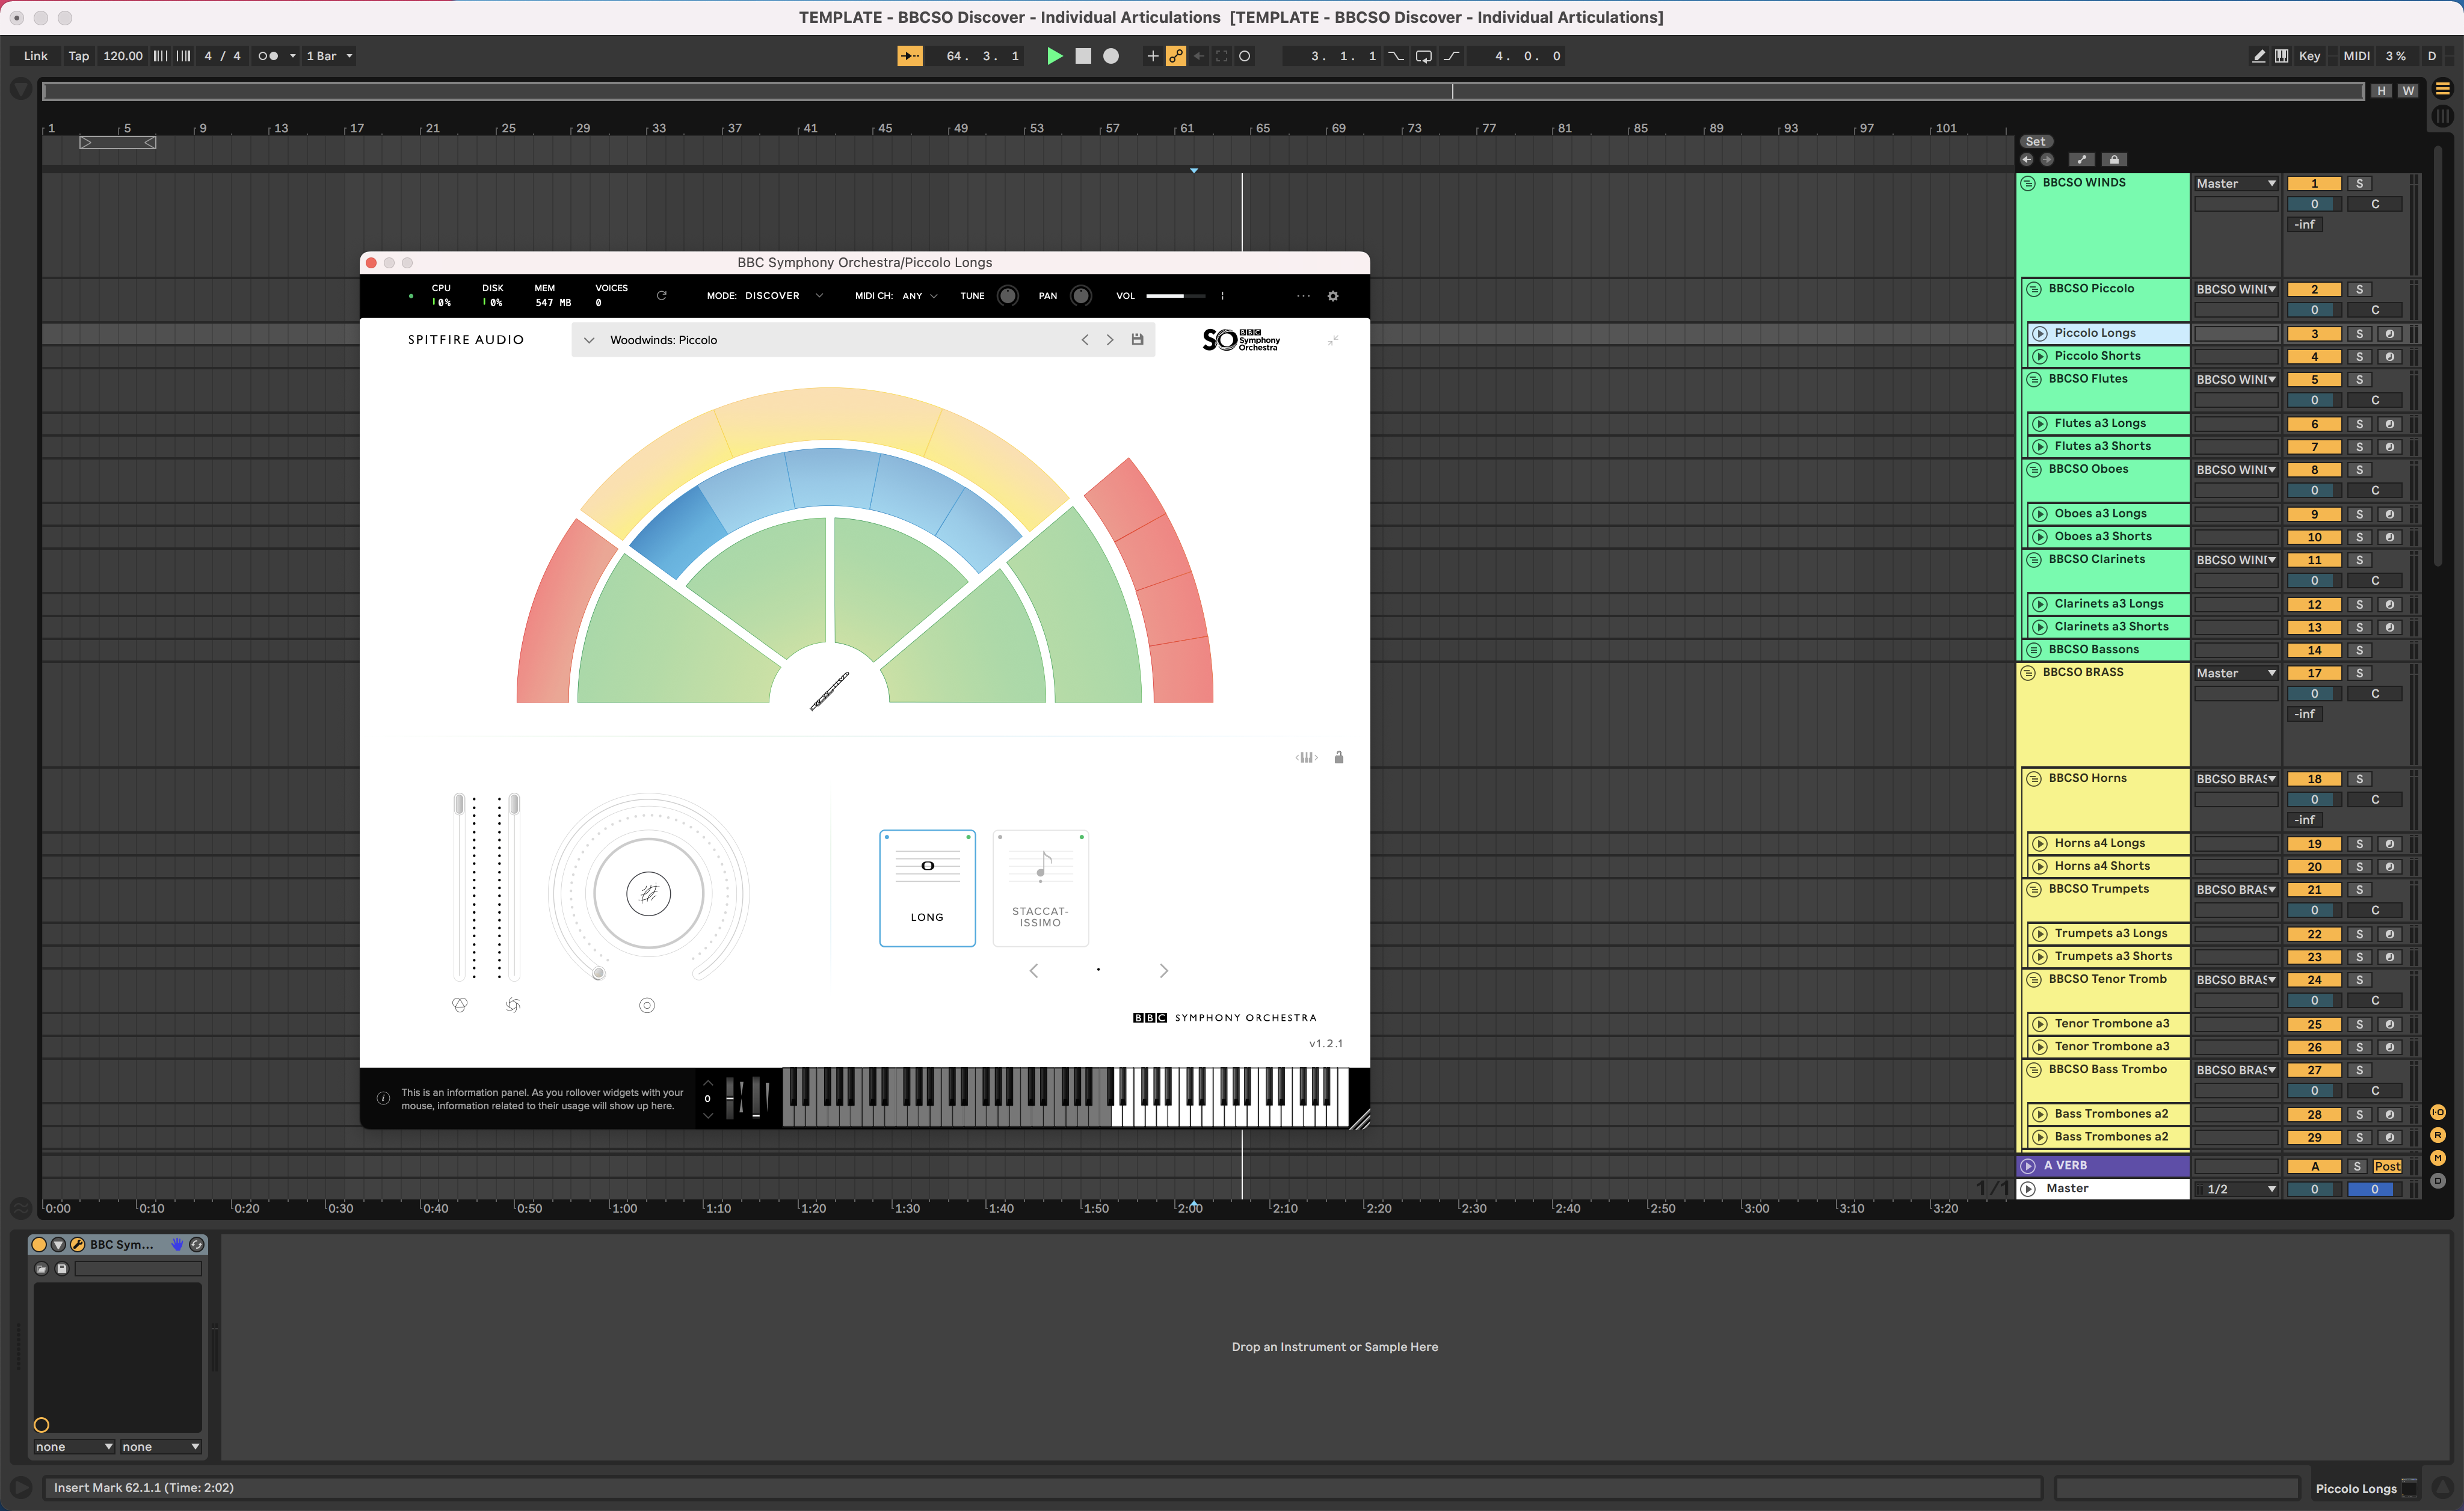Save the current Spitfire preset
Screen dimensions: 2464x1511
click(1137, 340)
